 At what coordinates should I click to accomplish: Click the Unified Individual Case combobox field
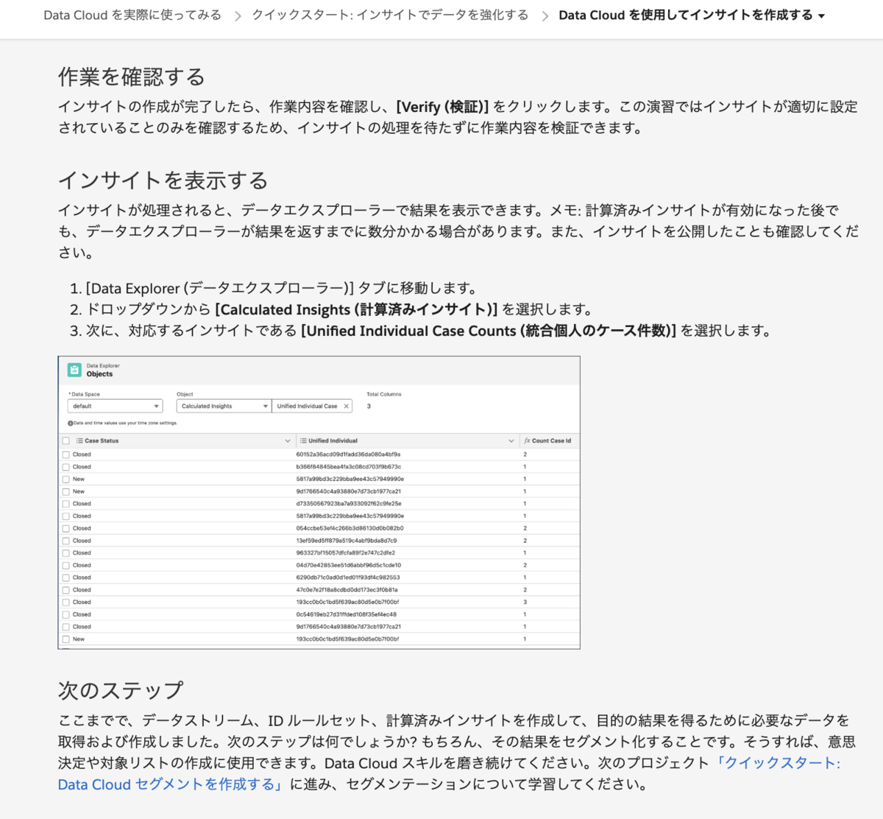tap(312, 406)
